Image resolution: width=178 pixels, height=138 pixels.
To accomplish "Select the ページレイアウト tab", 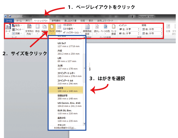I will tap(41, 21).
